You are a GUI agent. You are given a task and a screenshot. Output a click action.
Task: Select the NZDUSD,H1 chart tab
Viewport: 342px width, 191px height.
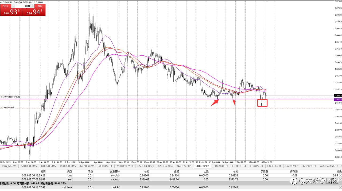pyautogui.click(x=184, y=166)
